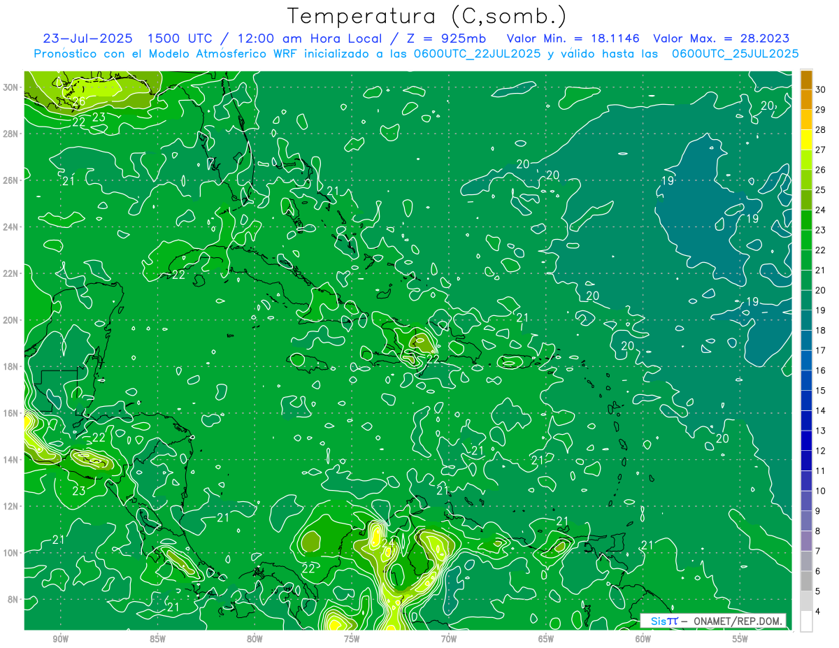Screen dimensions: 839x648
Task: Click the title 'Temperatura (C,somb.)'
Action: click(427, 16)
